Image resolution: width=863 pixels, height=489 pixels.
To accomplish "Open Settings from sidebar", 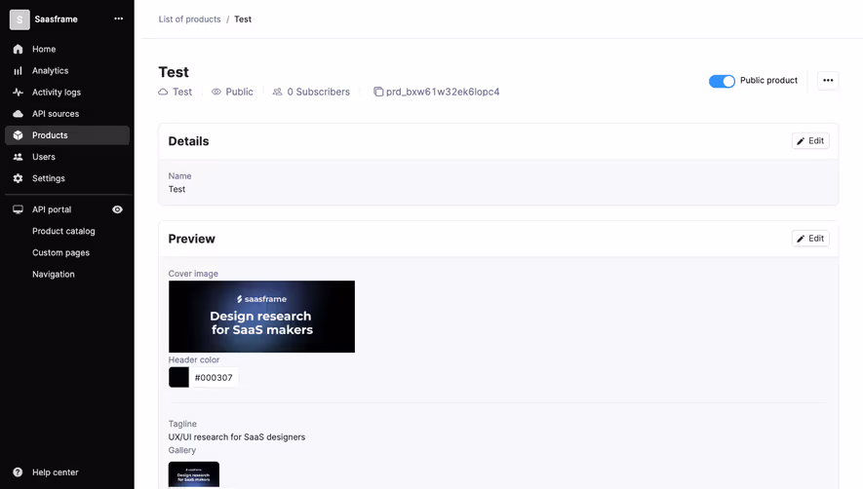I will pos(67,178).
